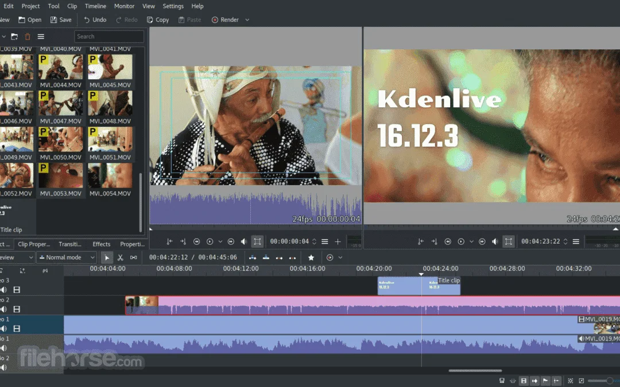
Task: Click the Render button
Action: click(x=225, y=19)
